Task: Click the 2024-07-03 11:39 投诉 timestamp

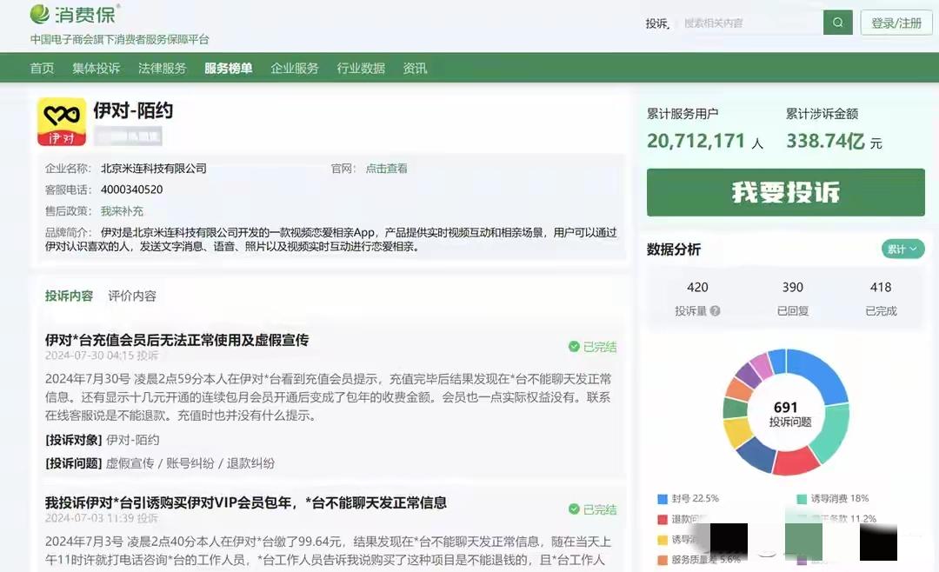Action: (102, 518)
